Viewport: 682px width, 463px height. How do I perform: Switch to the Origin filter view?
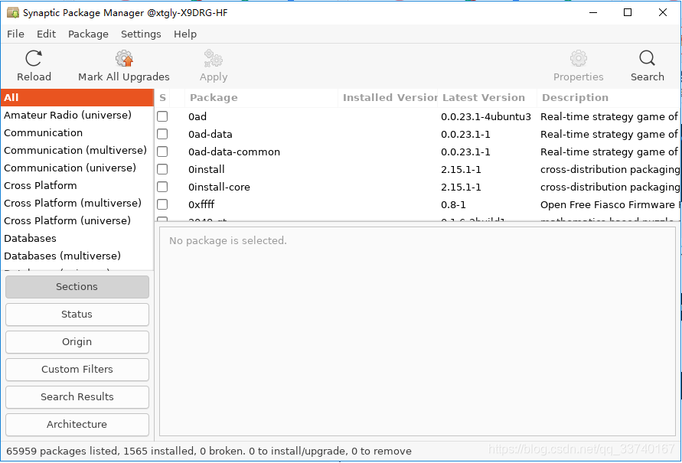click(77, 342)
